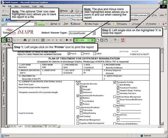
Task: Open the Edit menu
Action: coord(10,6)
